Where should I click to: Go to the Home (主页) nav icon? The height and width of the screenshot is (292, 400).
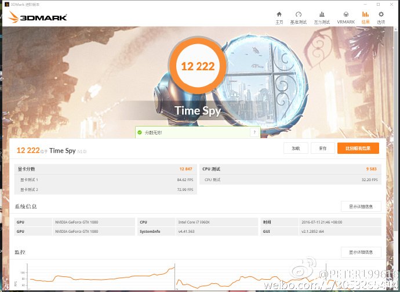(279, 15)
